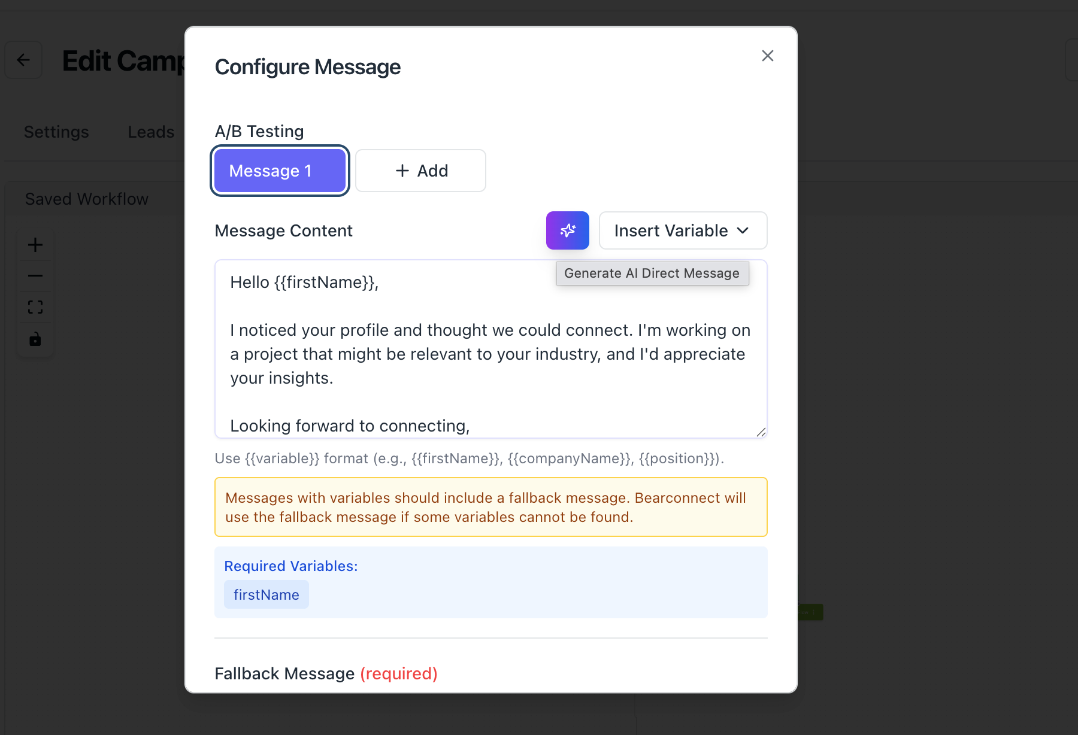Click the firstName required variable chip
The image size is (1078, 735).
click(x=267, y=594)
